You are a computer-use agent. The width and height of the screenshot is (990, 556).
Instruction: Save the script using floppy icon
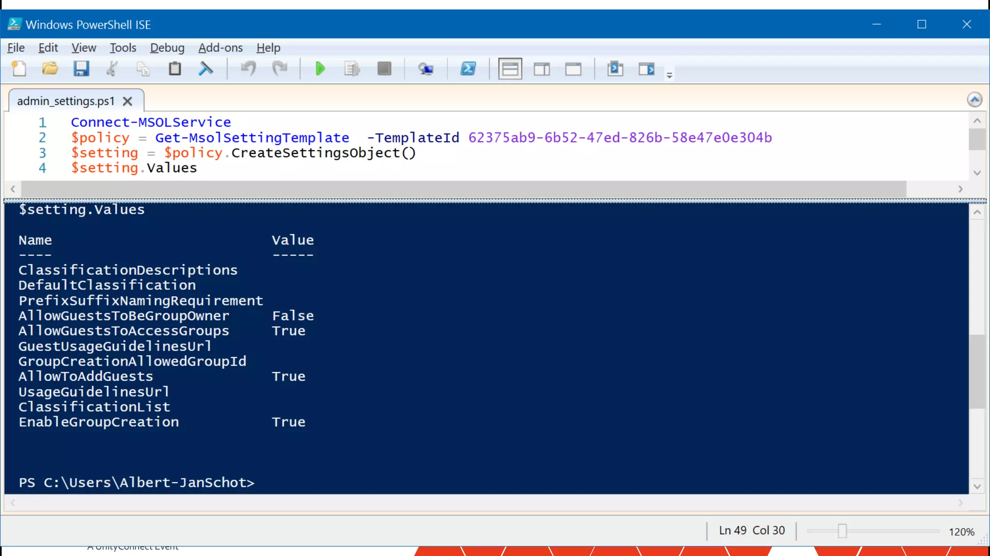[x=81, y=69]
